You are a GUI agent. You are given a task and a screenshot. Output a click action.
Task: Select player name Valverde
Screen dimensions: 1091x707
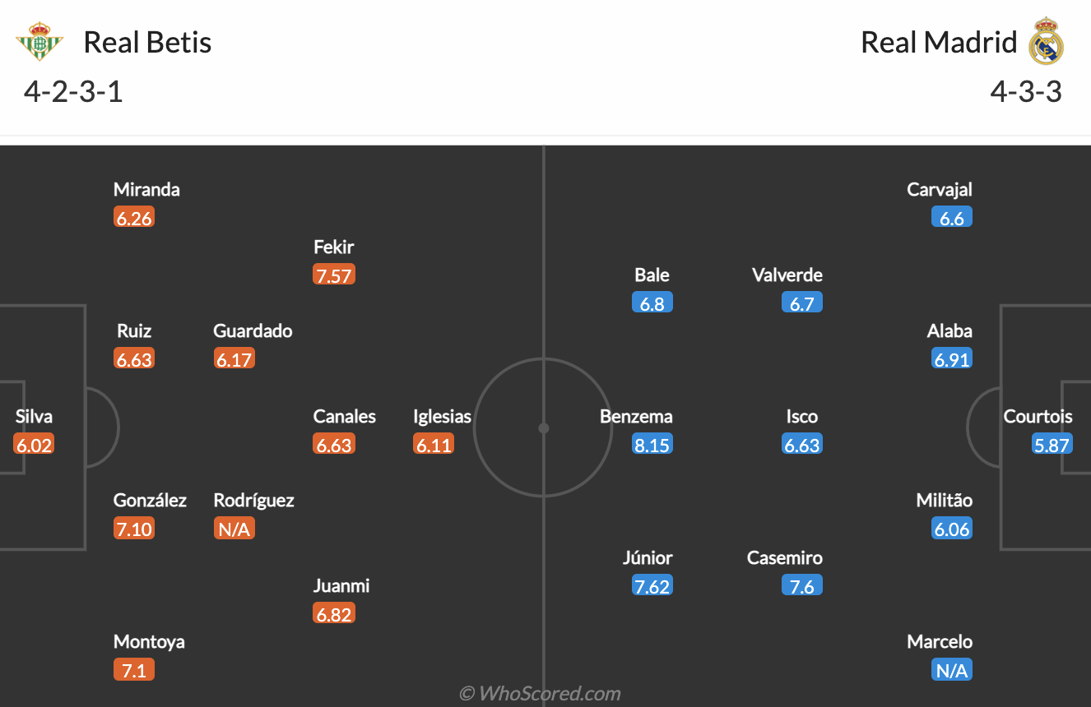[787, 275]
